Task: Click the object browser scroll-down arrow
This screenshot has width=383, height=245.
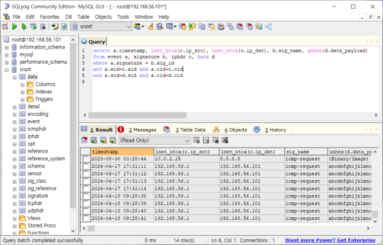Action: point(73,231)
